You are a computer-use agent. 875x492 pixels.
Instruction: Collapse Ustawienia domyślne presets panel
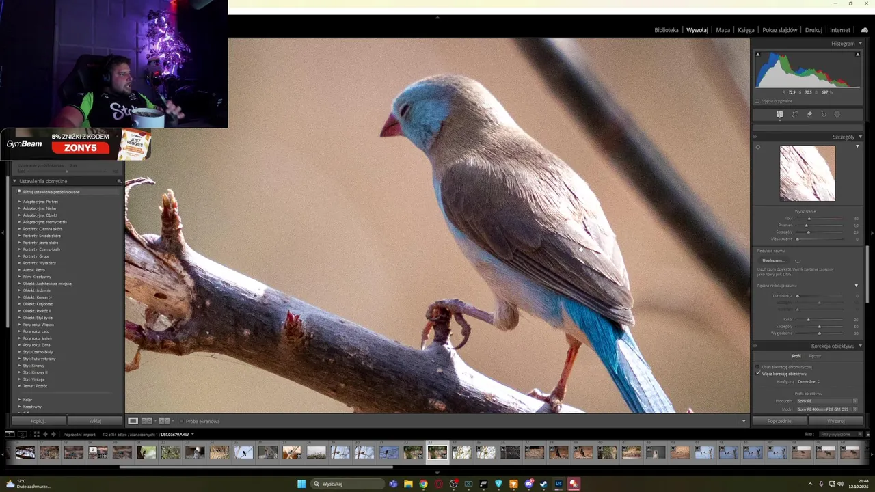click(x=14, y=181)
